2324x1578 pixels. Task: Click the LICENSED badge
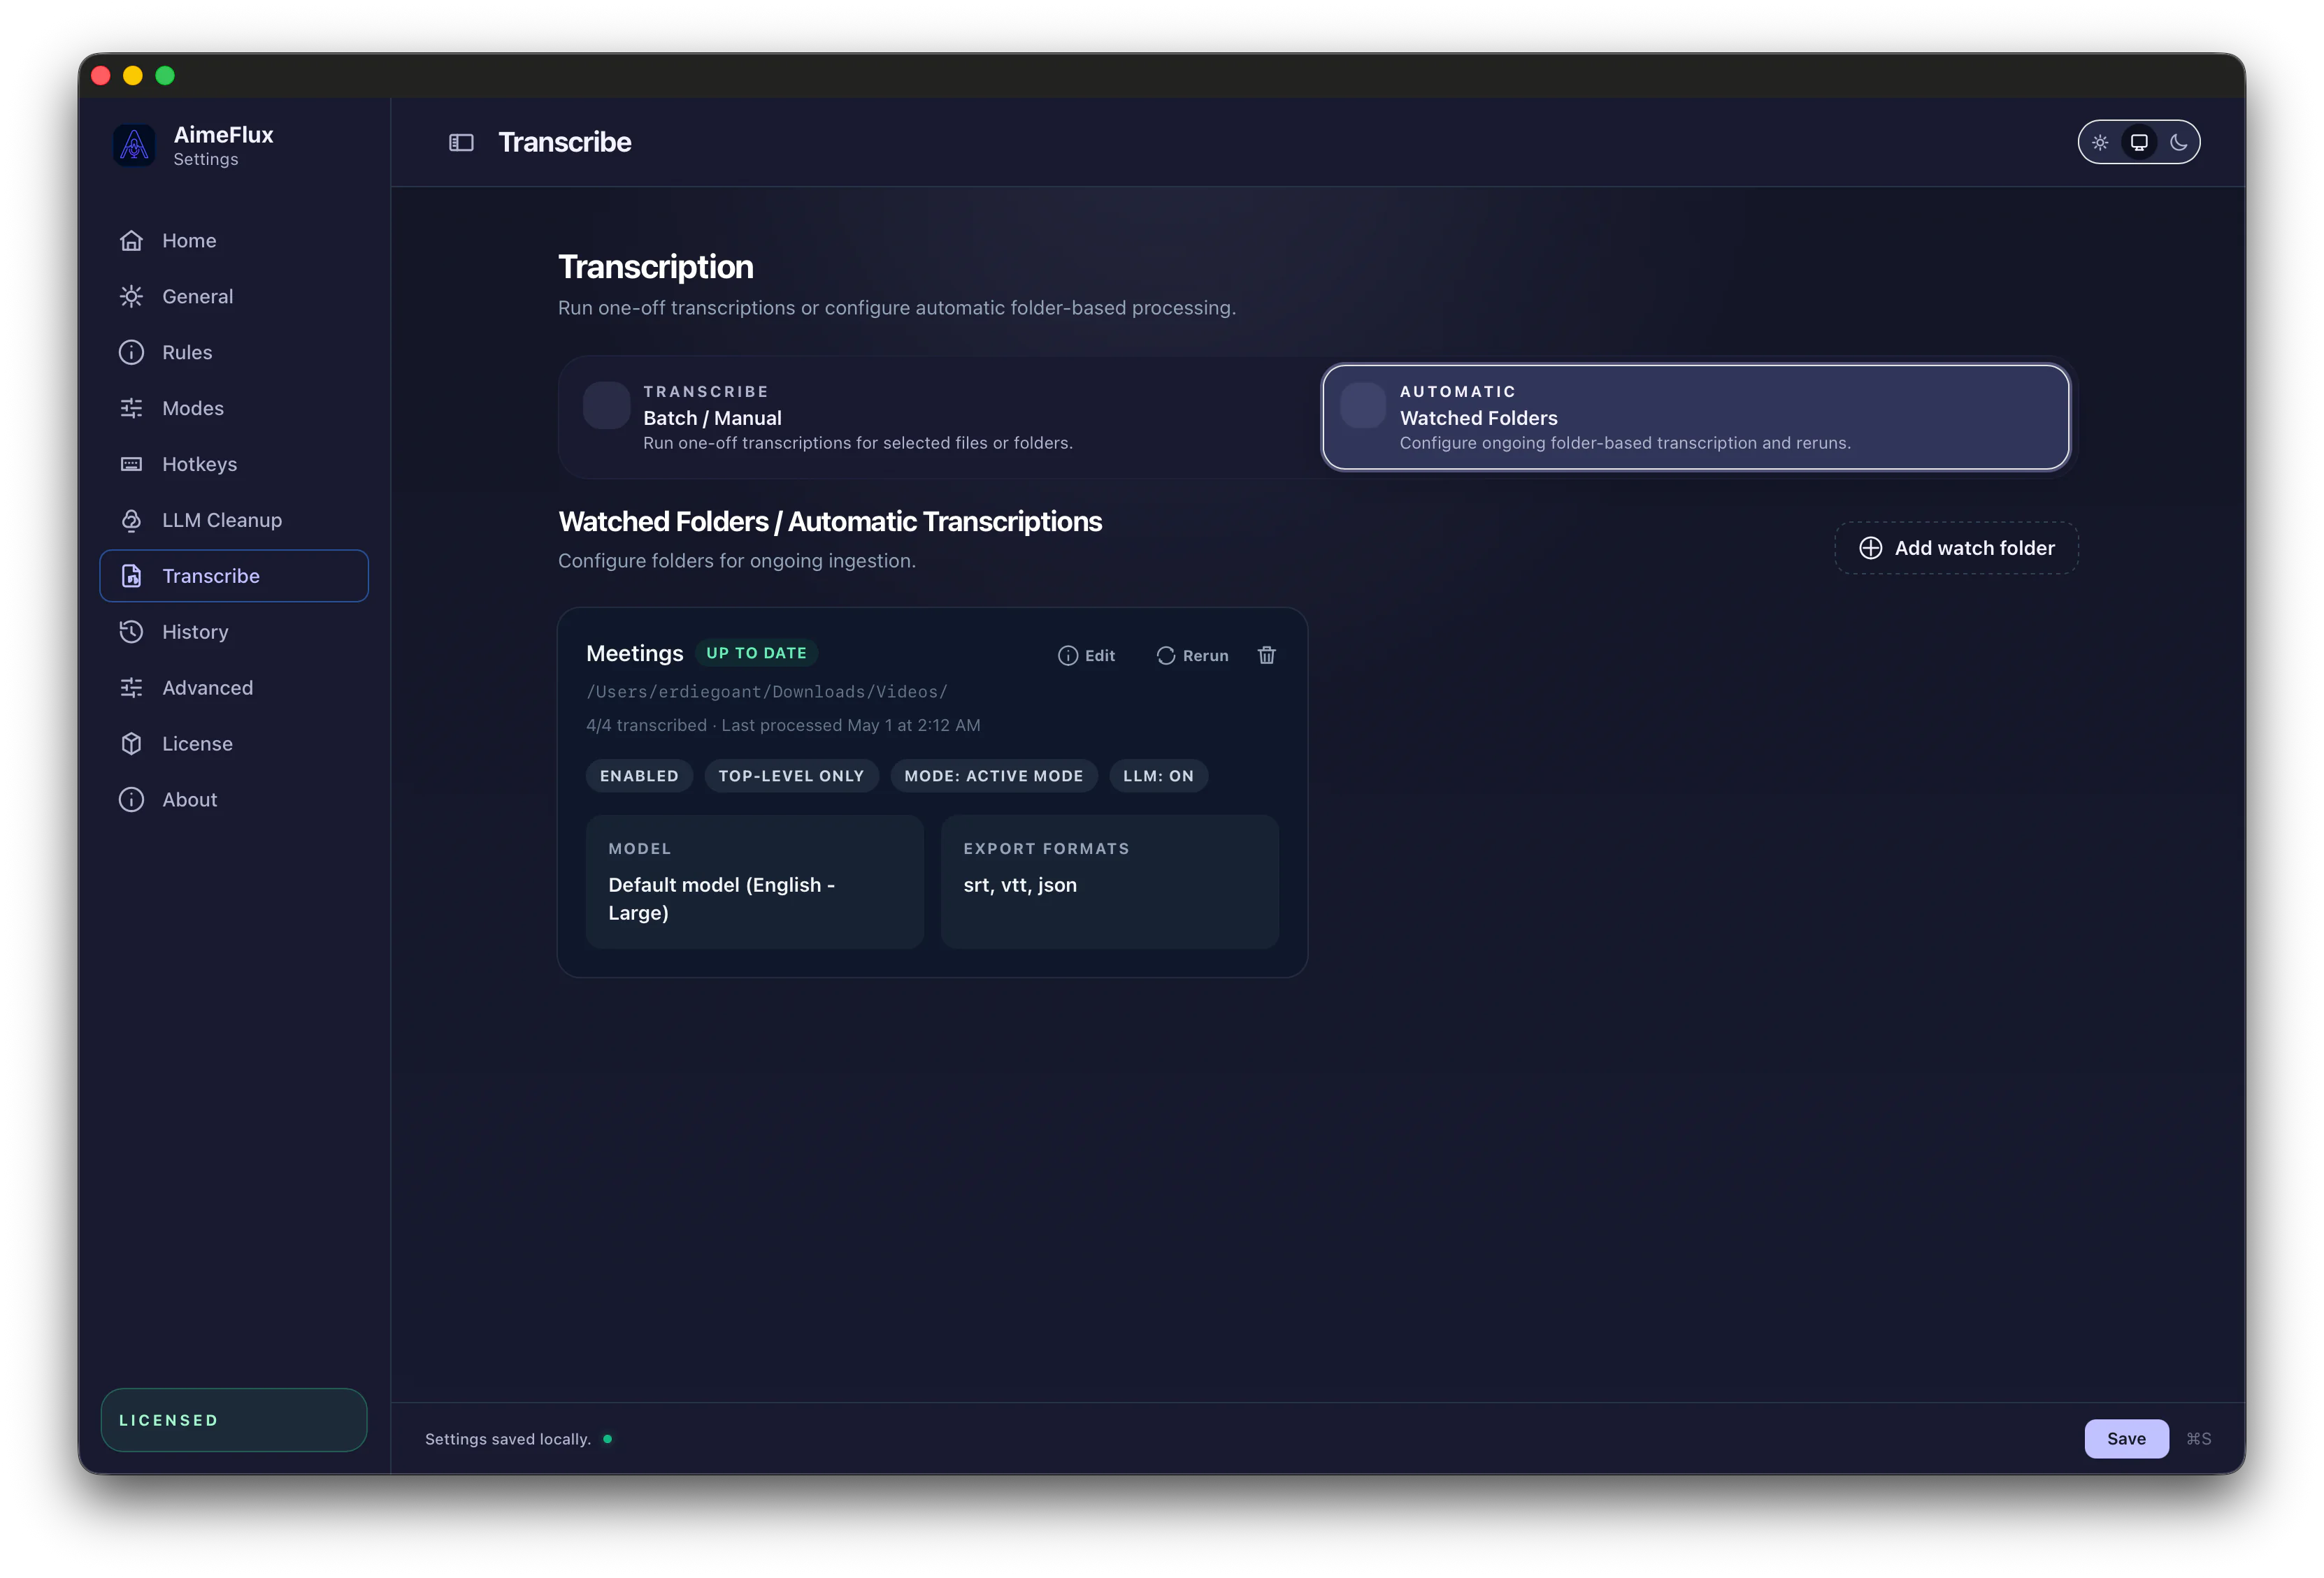coord(234,1420)
